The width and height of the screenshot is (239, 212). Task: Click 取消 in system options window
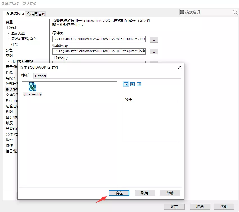(x=200, y=206)
